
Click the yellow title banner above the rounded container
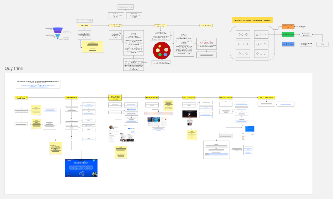(253, 20)
